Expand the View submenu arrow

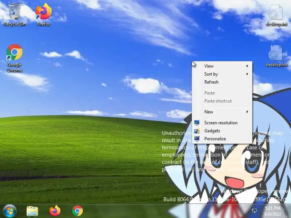(247, 66)
